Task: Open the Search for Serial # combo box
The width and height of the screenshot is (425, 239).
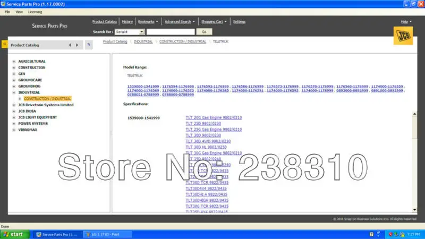Action: pyautogui.click(x=130, y=32)
